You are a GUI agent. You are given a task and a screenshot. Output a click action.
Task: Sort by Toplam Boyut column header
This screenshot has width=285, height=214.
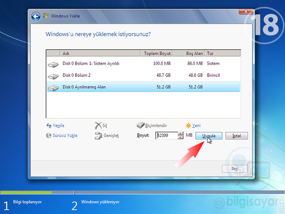[156, 53]
